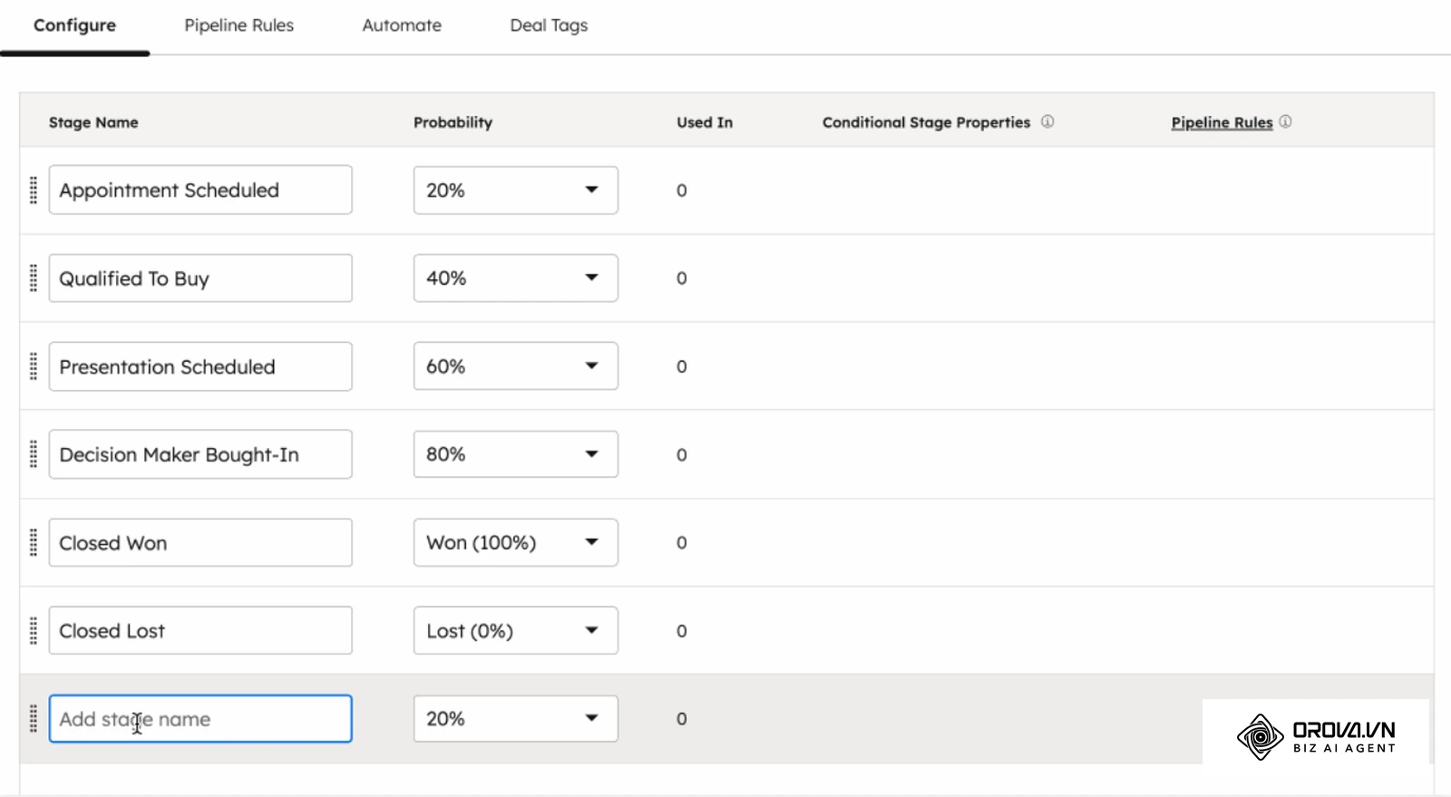Open the Automate tab
Image resolution: width=1451 pixels, height=797 pixels.
[x=402, y=25]
